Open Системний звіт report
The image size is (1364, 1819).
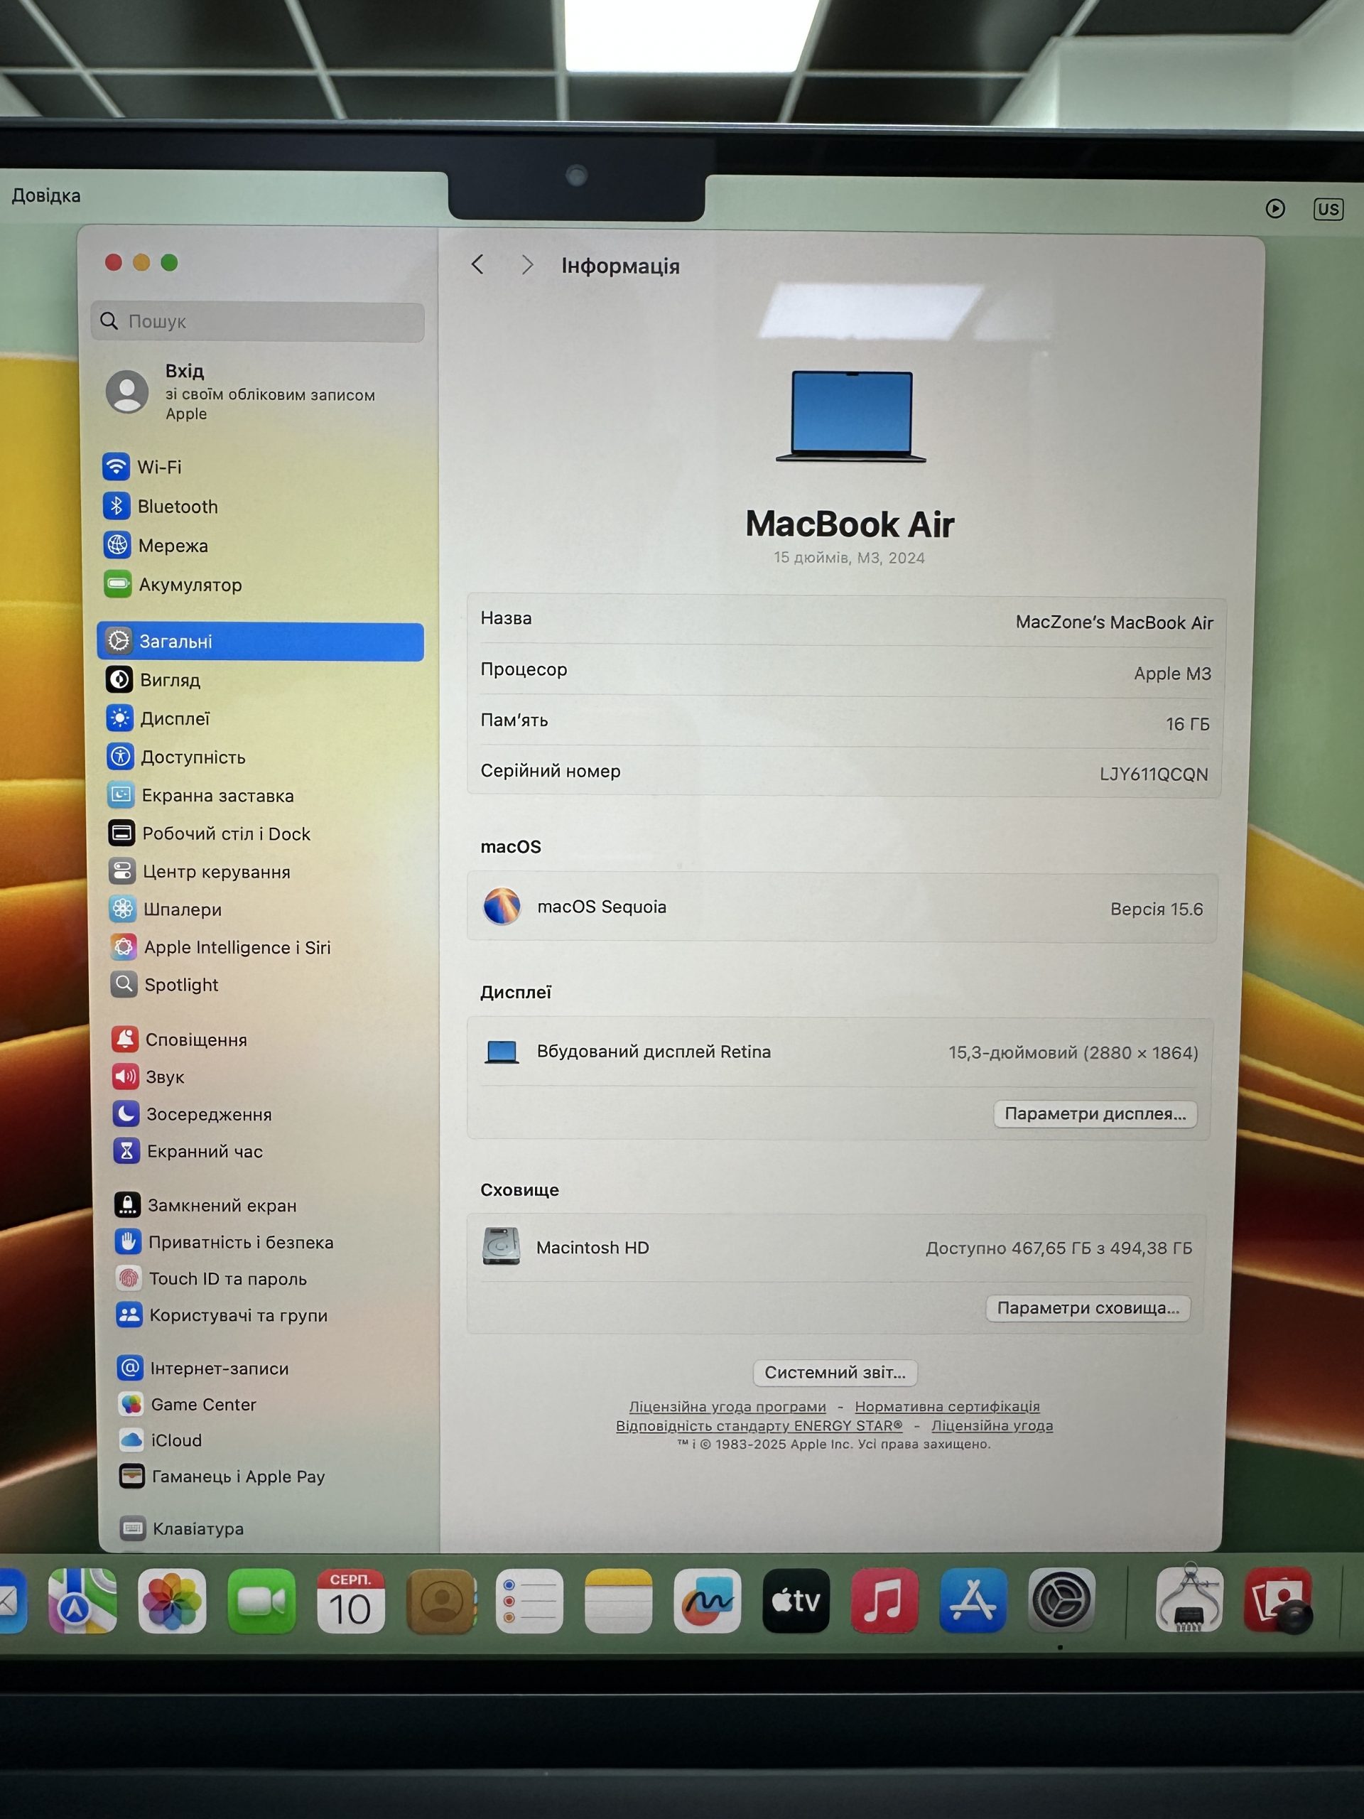click(835, 1373)
